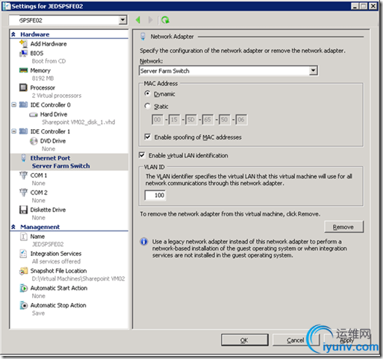Screen dimensions: 383x359
Task: Open the Network dropdown list
Action: point(313,71)
